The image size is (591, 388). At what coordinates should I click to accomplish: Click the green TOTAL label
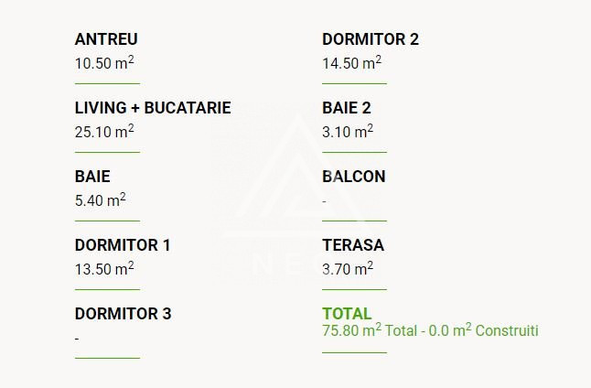(x=347, y=314)
